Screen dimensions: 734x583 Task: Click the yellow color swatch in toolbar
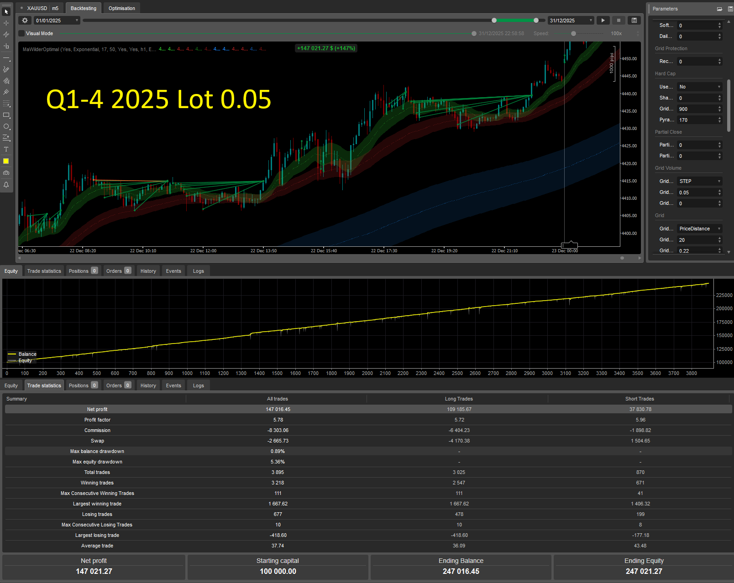pos(6,161)
